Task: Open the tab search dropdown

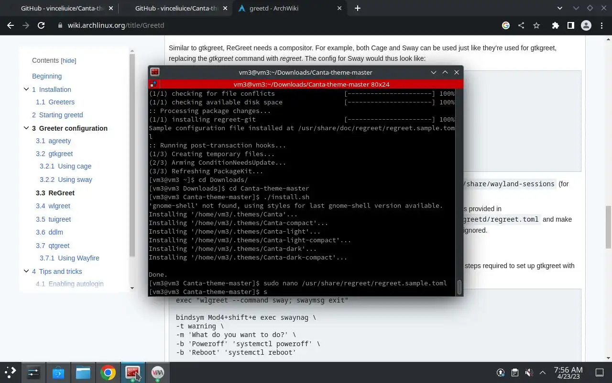Action: [x=560, y=8]
